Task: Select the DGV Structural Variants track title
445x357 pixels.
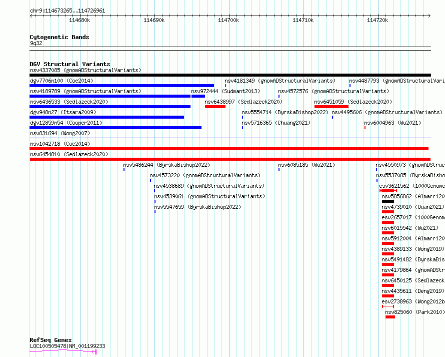Action: point(70,64)
